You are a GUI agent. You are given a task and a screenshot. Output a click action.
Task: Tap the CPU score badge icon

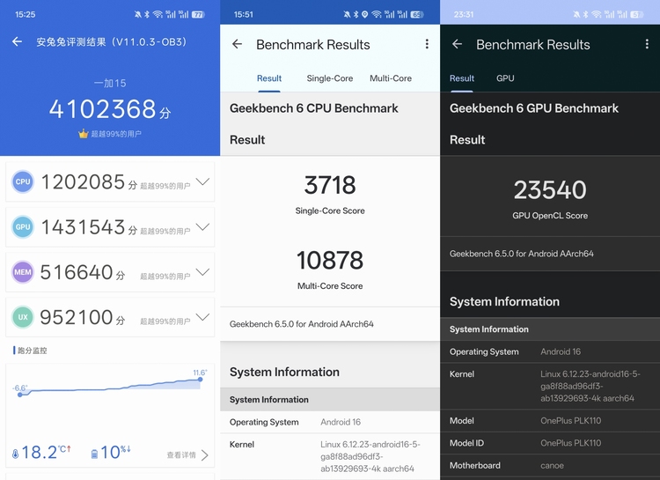(23, 181)
